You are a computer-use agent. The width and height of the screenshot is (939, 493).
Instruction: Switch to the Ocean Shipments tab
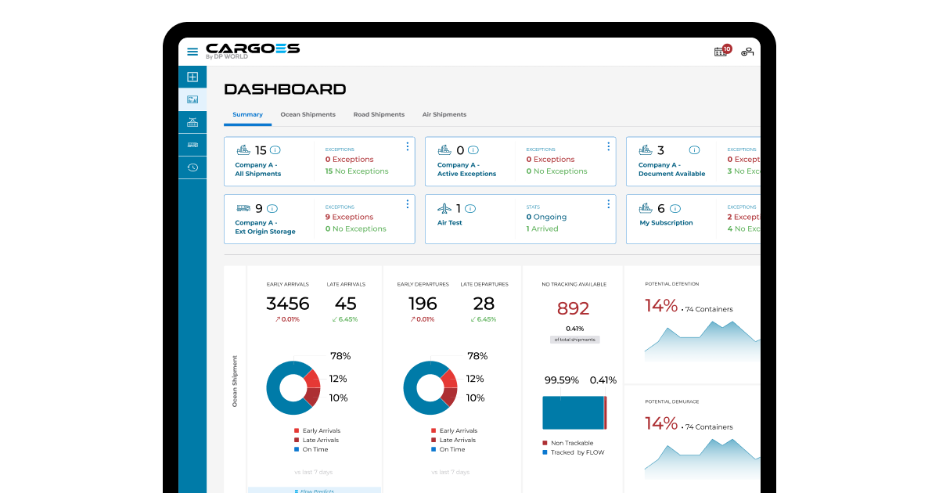point(308,115)
